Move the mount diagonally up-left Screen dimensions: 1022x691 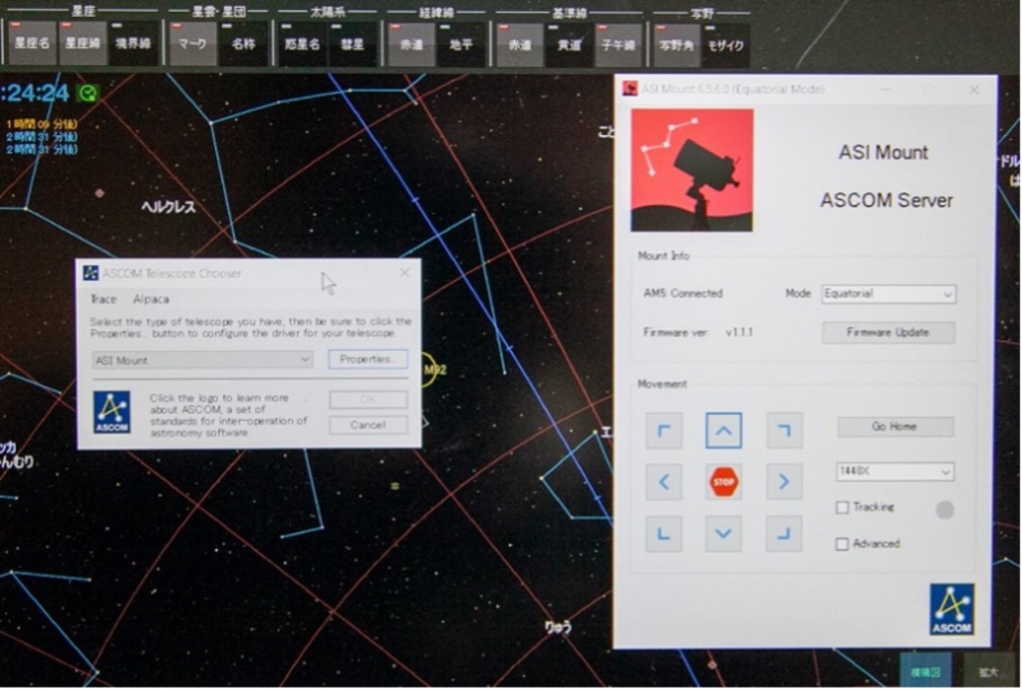click(664, 430)
